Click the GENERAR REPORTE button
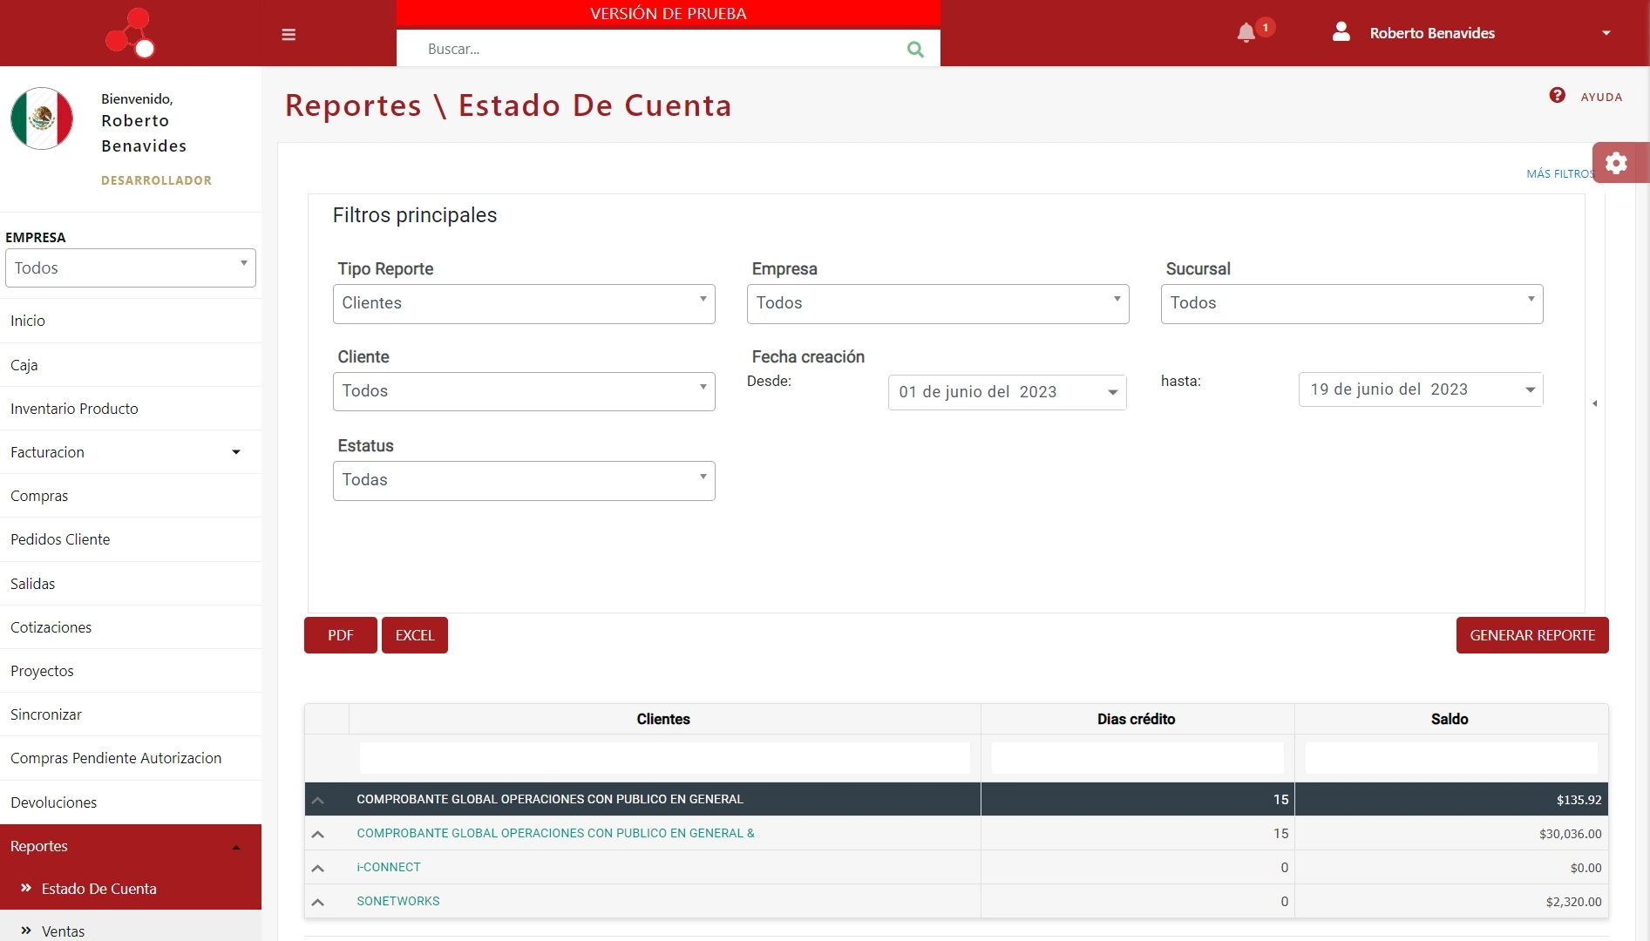Image resolution: width=1650 pixels, height=941 pixels. [1532, 635]
